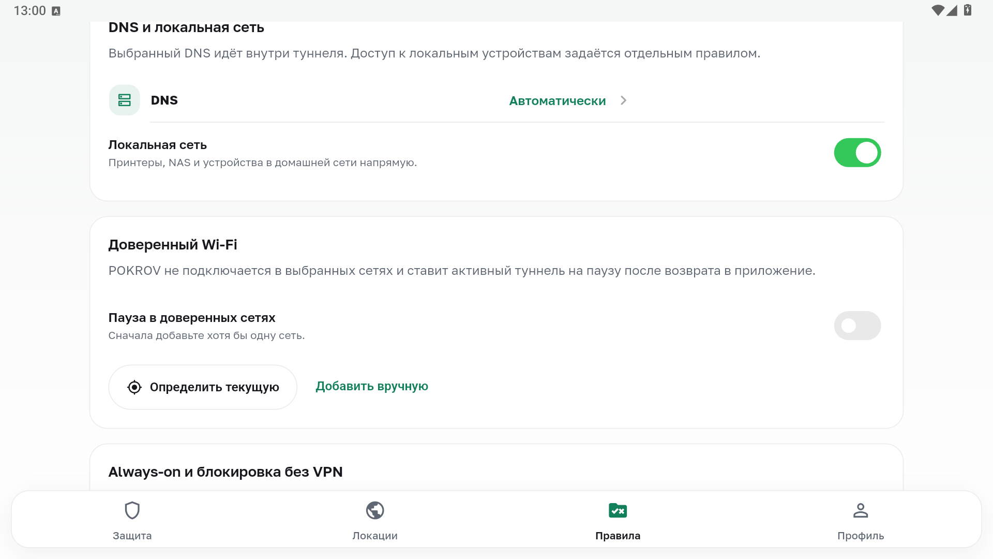993x559 pixels.
Task: Tap the globe icon for Локации
Action: [x=375, y=510]
